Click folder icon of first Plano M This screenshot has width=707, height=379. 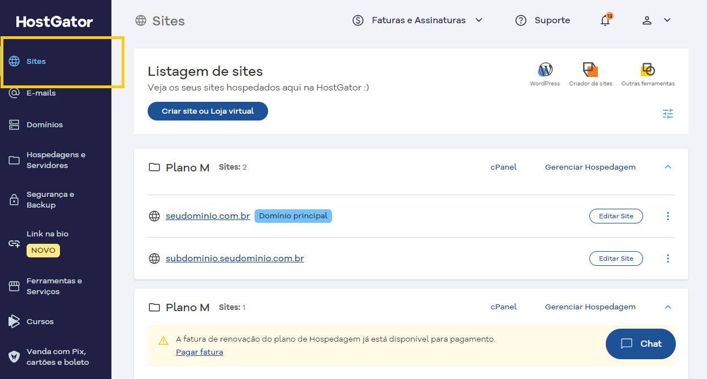pyautogui.click(x=154, y=167)
